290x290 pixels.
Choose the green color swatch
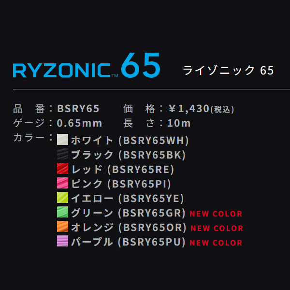coord(62,212)
